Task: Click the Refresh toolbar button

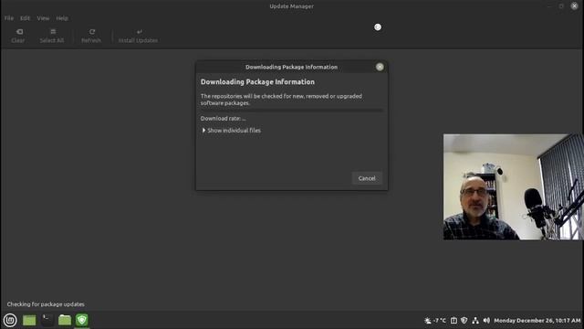Action: point(91,36)
